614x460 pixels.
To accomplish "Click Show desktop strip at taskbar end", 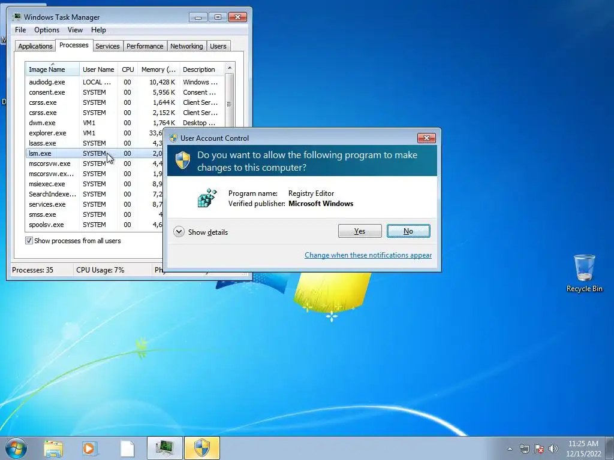I will click(610, 448).
